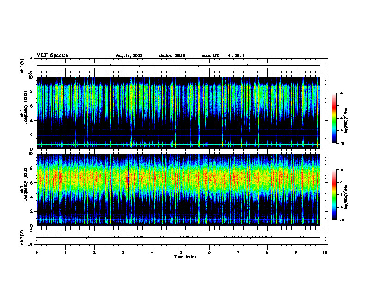Click the "5" tick on Time axis
366x283 pixels.
(x=181, y=252)
